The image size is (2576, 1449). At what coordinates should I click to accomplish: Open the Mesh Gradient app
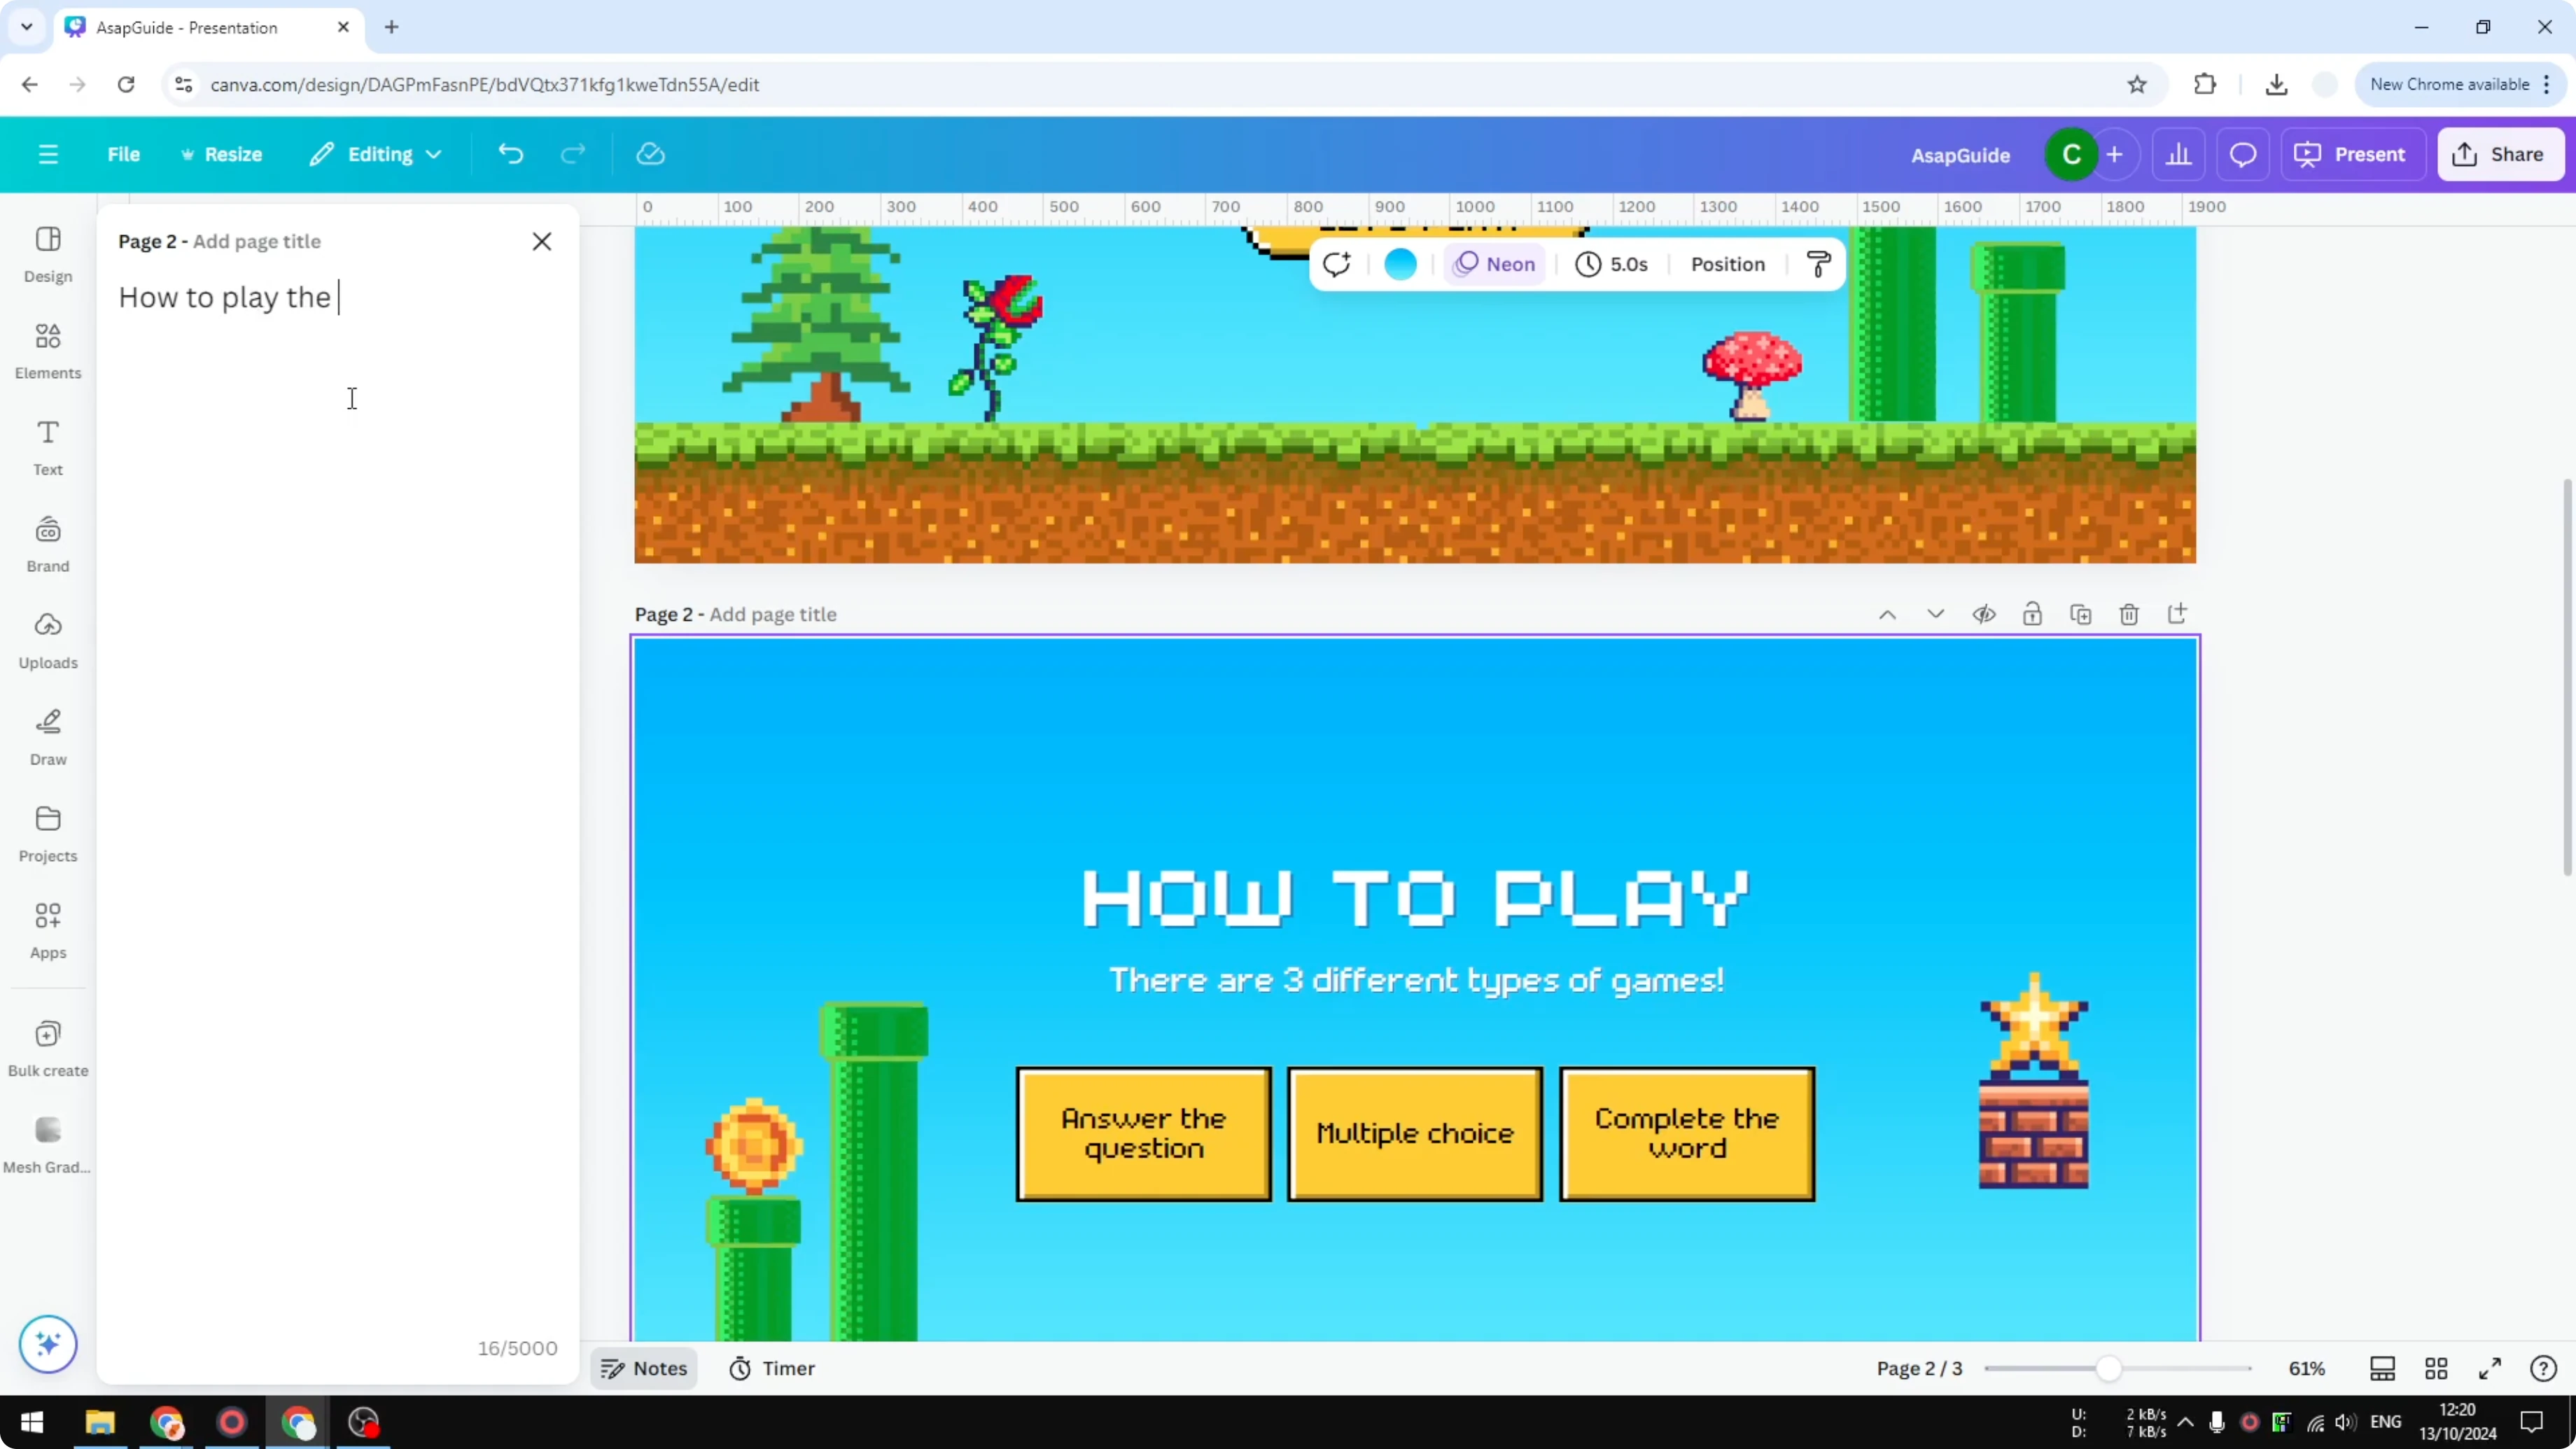point(48,1145)
